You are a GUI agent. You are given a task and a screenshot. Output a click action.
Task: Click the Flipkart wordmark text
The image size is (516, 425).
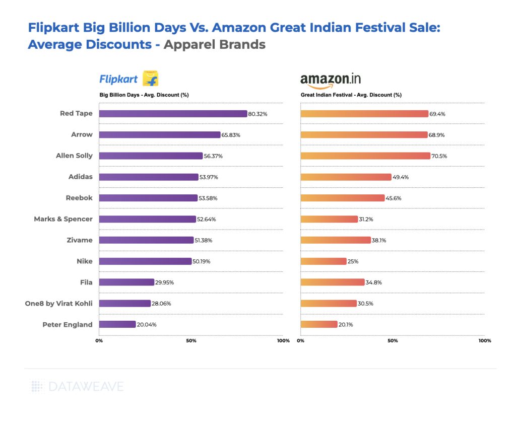pyautogui.click(x=118, y=79)
